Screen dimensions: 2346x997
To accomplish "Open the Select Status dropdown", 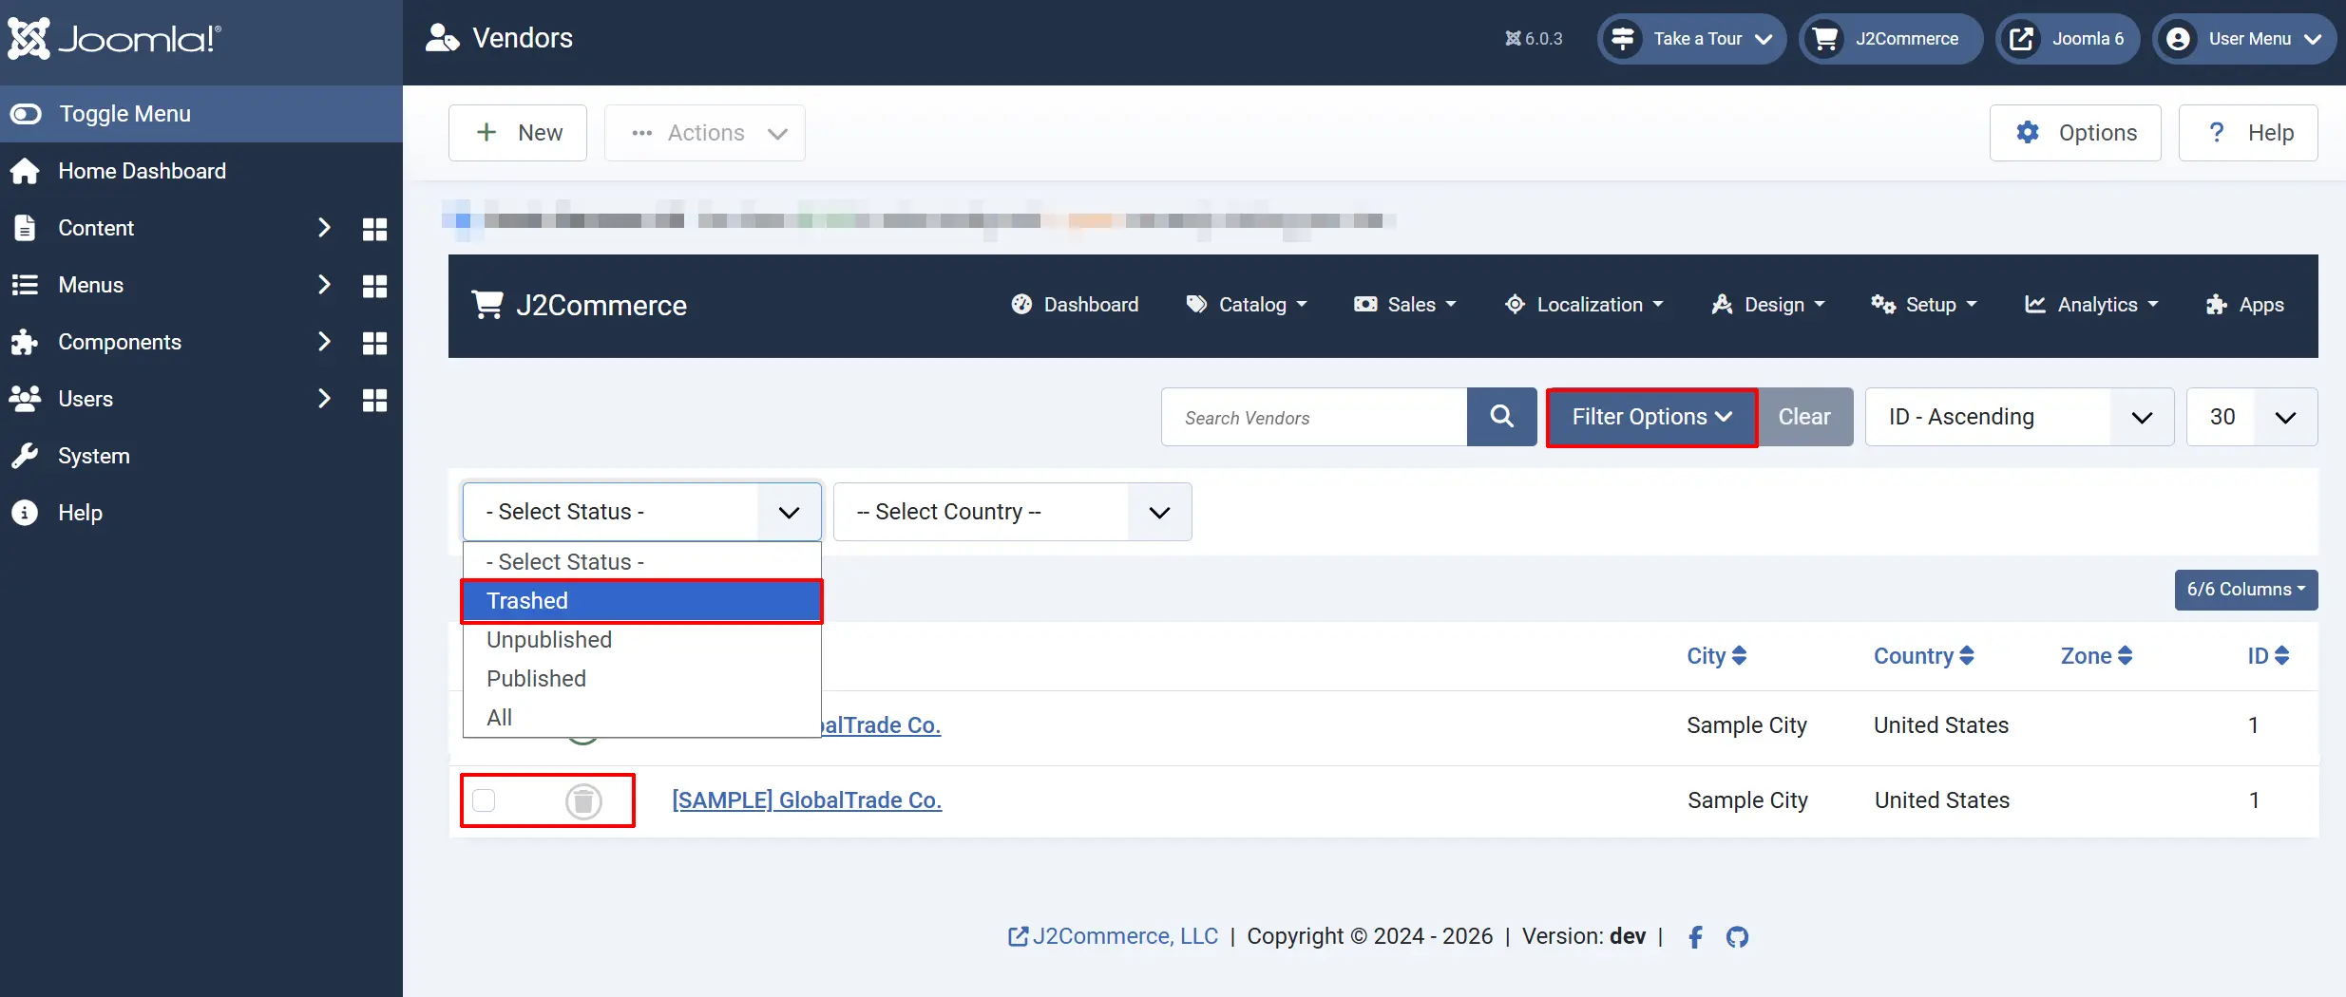I will pos(642,512).
